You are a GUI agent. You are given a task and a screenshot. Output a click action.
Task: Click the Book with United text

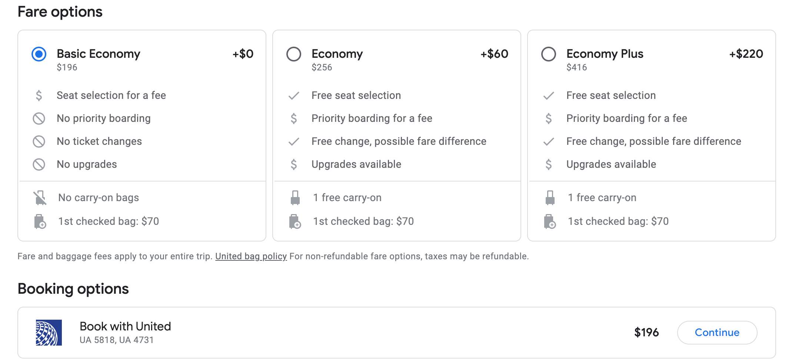tap(125, 326)
